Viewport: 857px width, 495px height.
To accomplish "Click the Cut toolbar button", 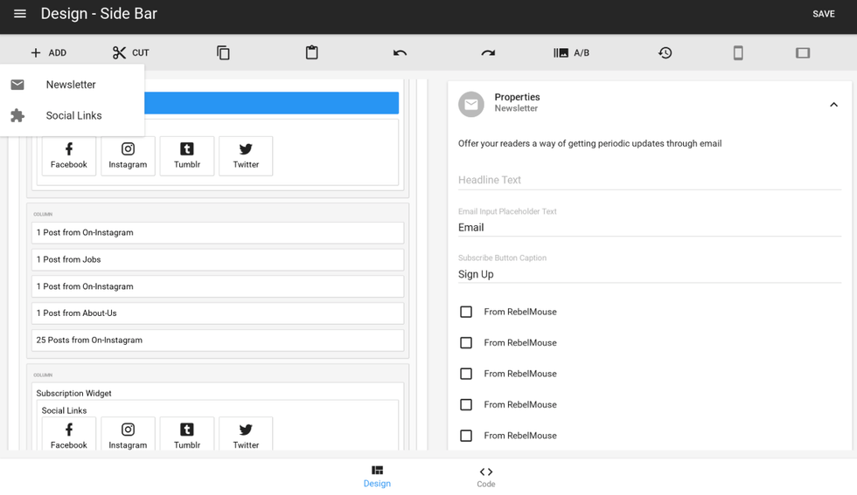I will (x=130, y=52).
